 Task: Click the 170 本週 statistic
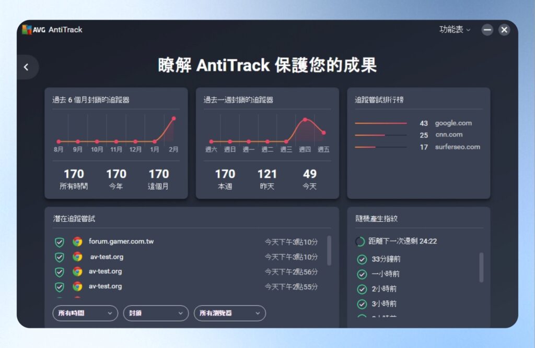[x=225, y=179]
